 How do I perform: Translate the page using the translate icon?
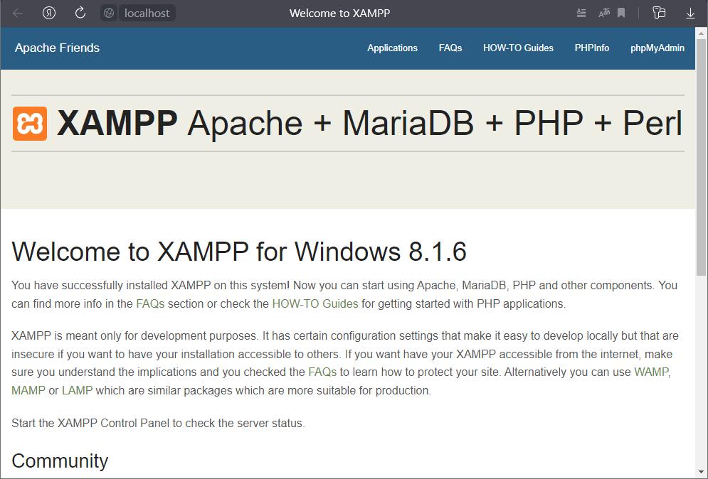pyautogui.click(x=604, y=13)
